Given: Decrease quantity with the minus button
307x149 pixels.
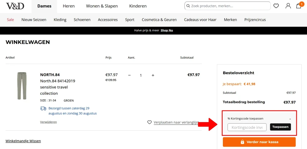Looking at the screenshot, I should [x=129, y=75].
